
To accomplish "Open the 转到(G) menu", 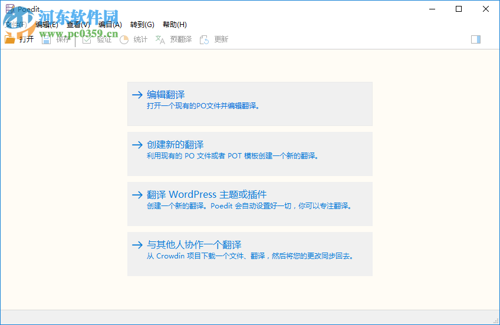I will (x=142, y=25).
